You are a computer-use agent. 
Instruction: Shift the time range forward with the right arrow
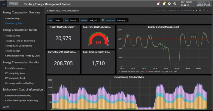[x=196, y=11]
